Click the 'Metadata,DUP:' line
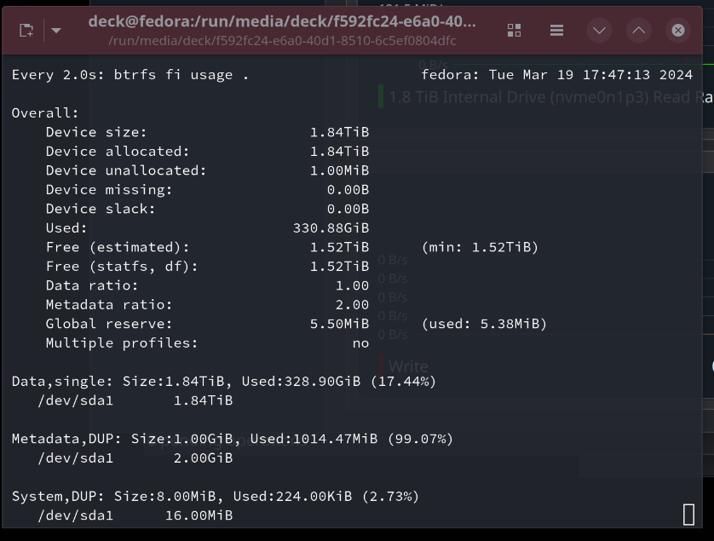Image resolution: width=714 pixels, height=541 pixels. tap(233, 439)
